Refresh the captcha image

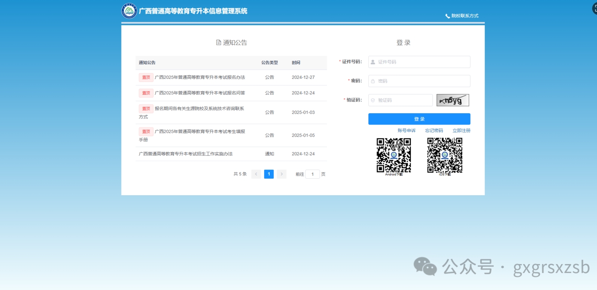[x=453, y=100]
